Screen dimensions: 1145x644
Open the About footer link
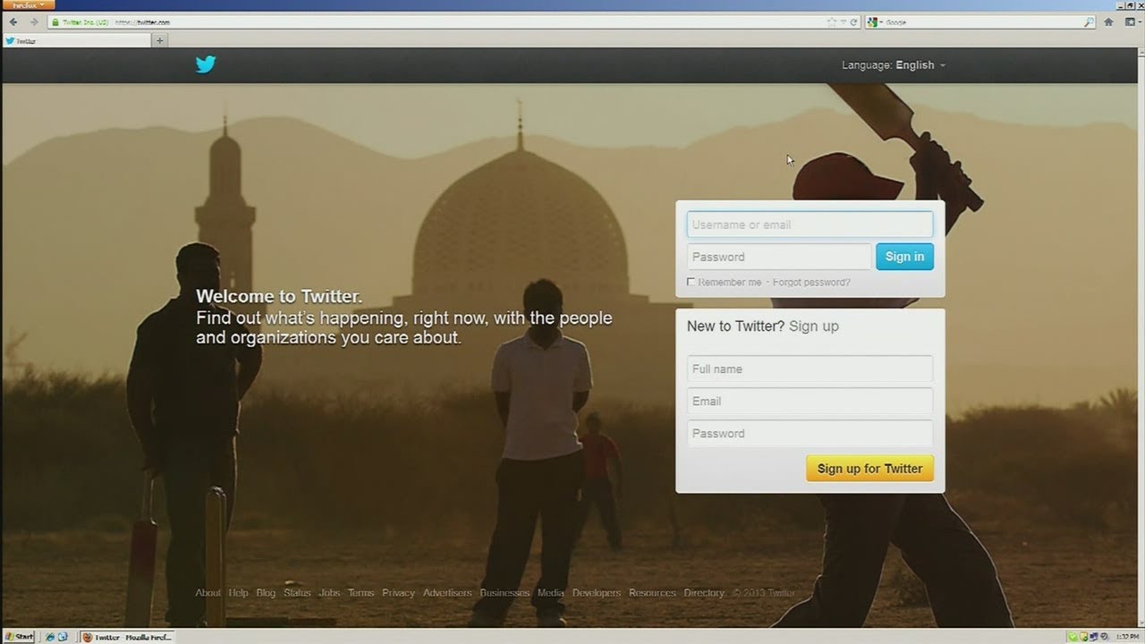[208, 593]
